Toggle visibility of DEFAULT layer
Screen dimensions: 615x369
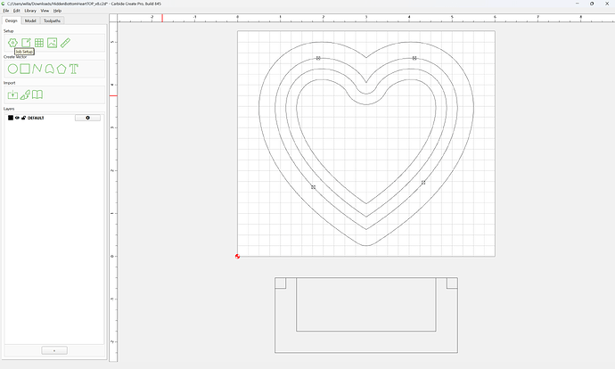(17, 118)
